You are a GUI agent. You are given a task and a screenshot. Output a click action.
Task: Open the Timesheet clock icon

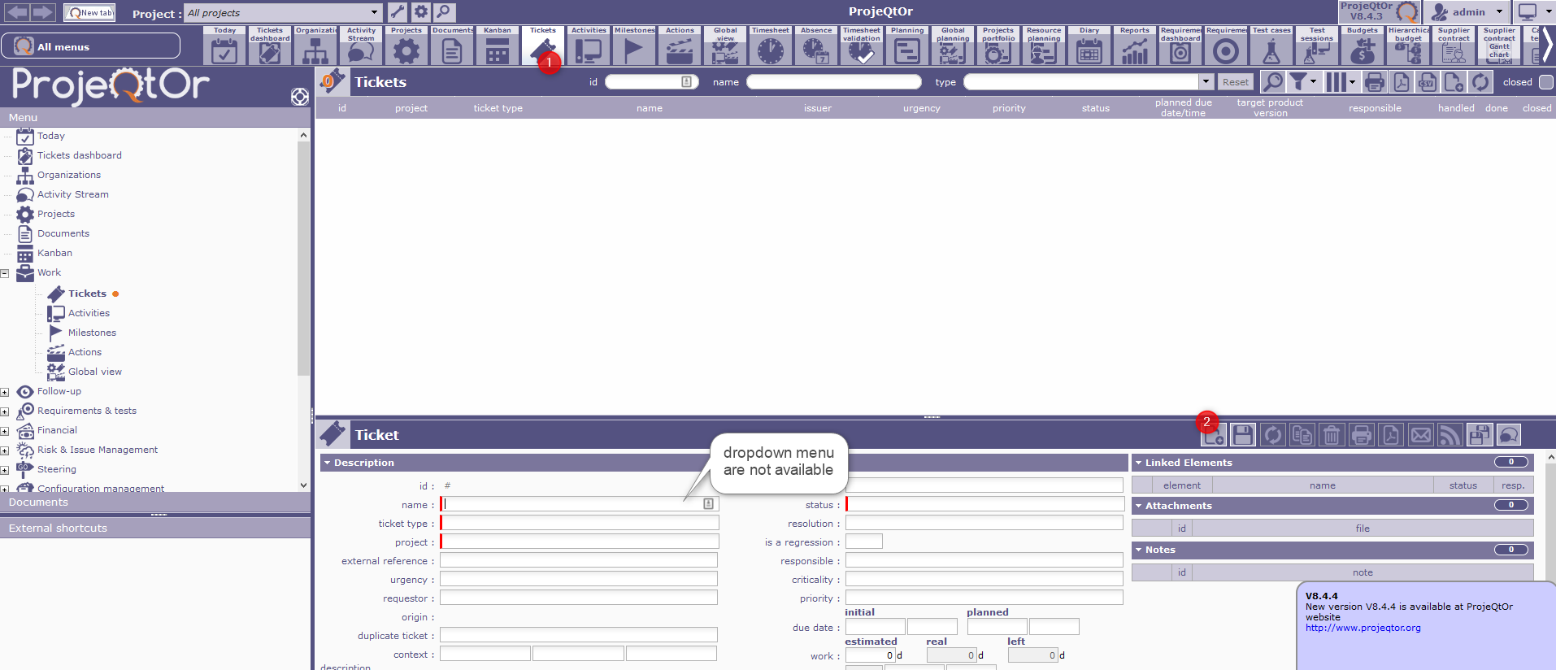770,46
